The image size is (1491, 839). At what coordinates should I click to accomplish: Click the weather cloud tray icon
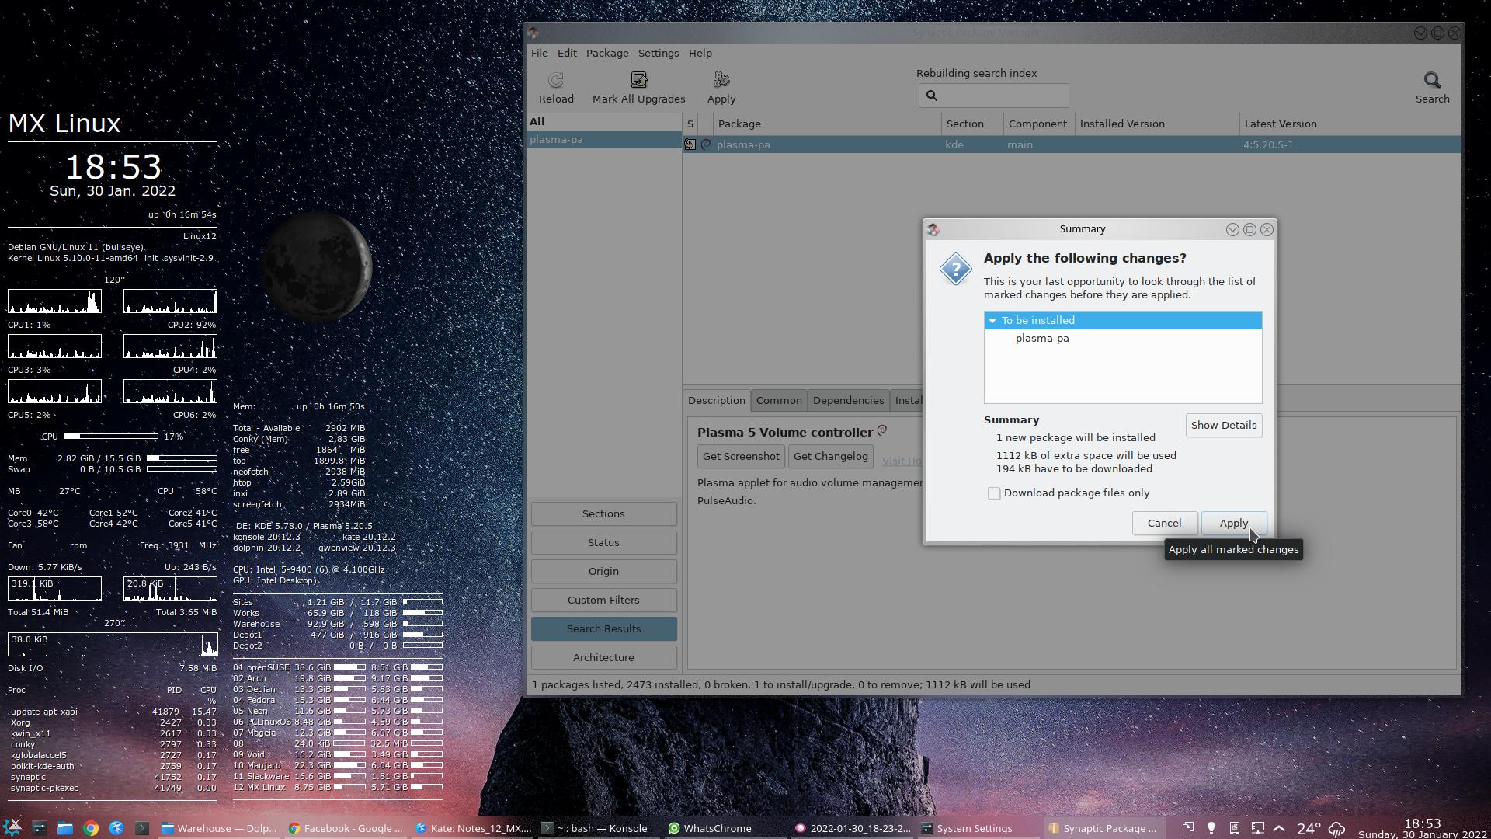click(x=1336, y=829)
